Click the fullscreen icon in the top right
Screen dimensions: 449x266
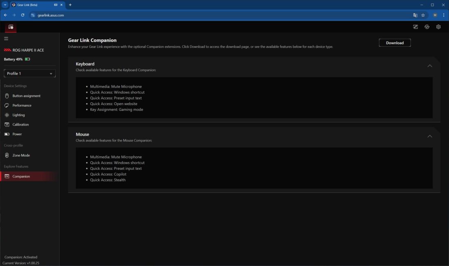tap(415, 27)
